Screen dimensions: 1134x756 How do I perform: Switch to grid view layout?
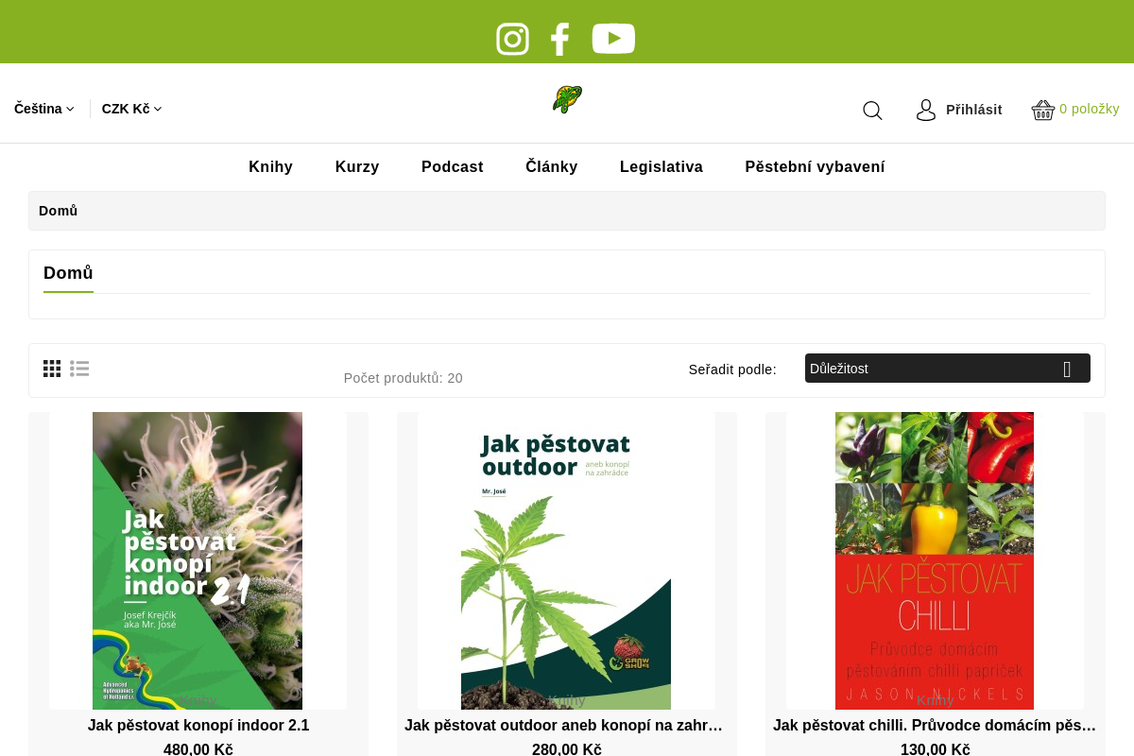pos(52,369)
